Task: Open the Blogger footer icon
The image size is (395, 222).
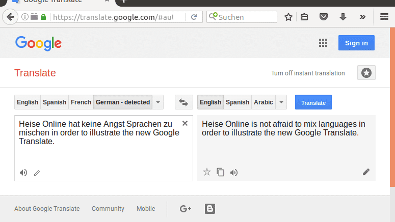Action: 210,209
